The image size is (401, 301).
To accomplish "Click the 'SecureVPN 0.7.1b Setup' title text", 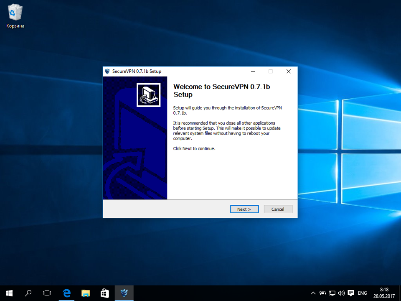I will [x=137, y=71].
